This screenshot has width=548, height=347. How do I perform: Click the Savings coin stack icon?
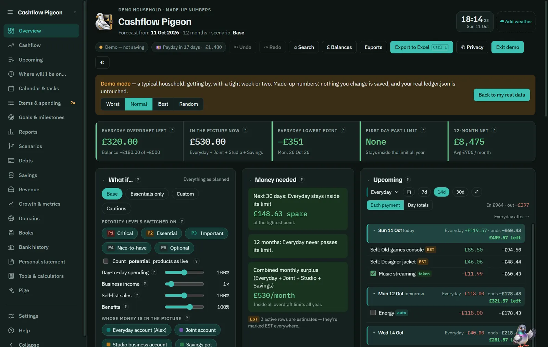tap(11, 175)
